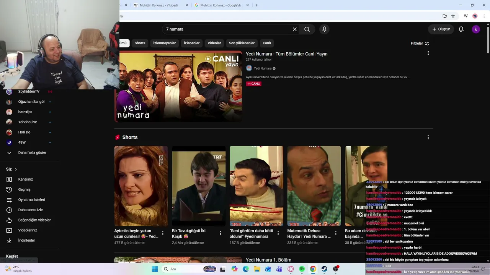Open Spotify from the taskbar
Screen dimensions: 490x275
pyautogui.click(x=302, y=269)
